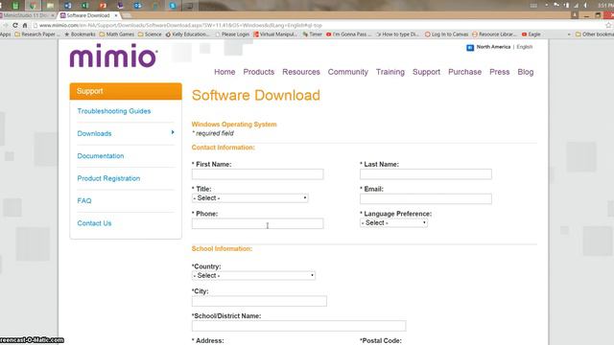Open the Math Games bookmark folder
This screenshot has height=345, width=614.
pos(117,34)
